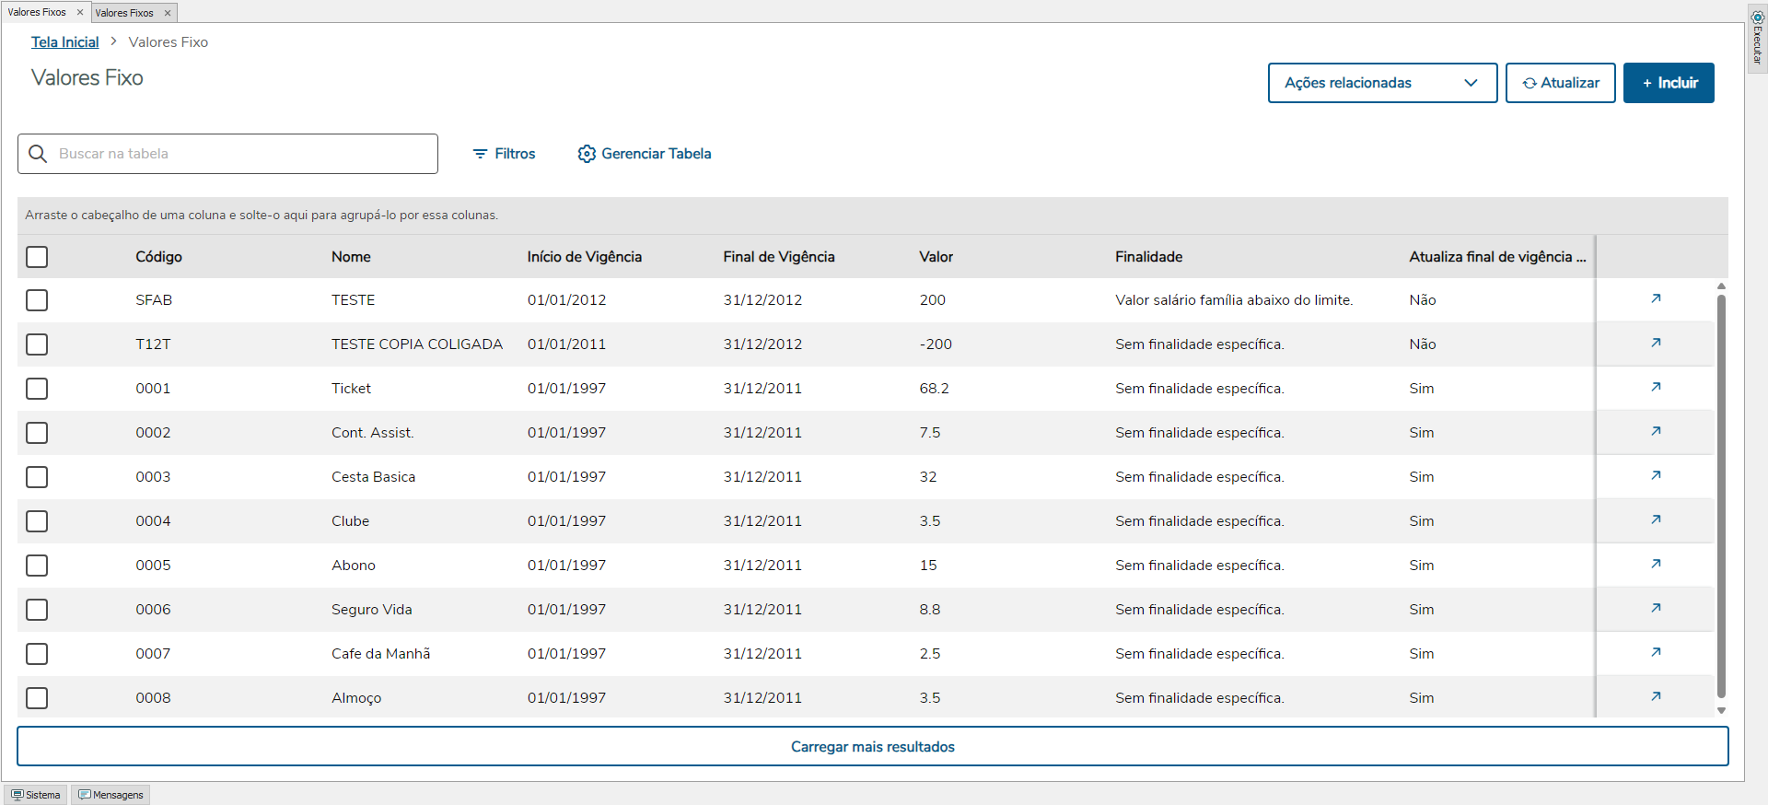
Task: Click the Gerenciar Tabela gear icon
Action: pyautogui.click(x=587, y=154)
